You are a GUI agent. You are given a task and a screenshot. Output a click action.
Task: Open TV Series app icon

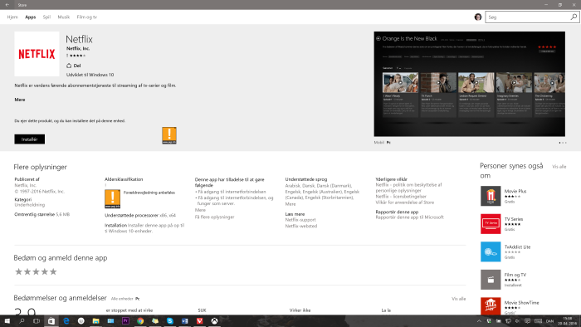491,224
